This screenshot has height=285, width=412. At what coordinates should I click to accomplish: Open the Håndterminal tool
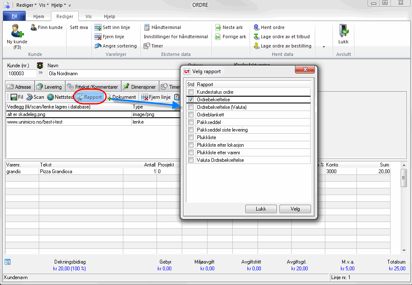[162, 27]
